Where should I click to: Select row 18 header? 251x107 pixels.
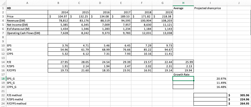(3, 79)
